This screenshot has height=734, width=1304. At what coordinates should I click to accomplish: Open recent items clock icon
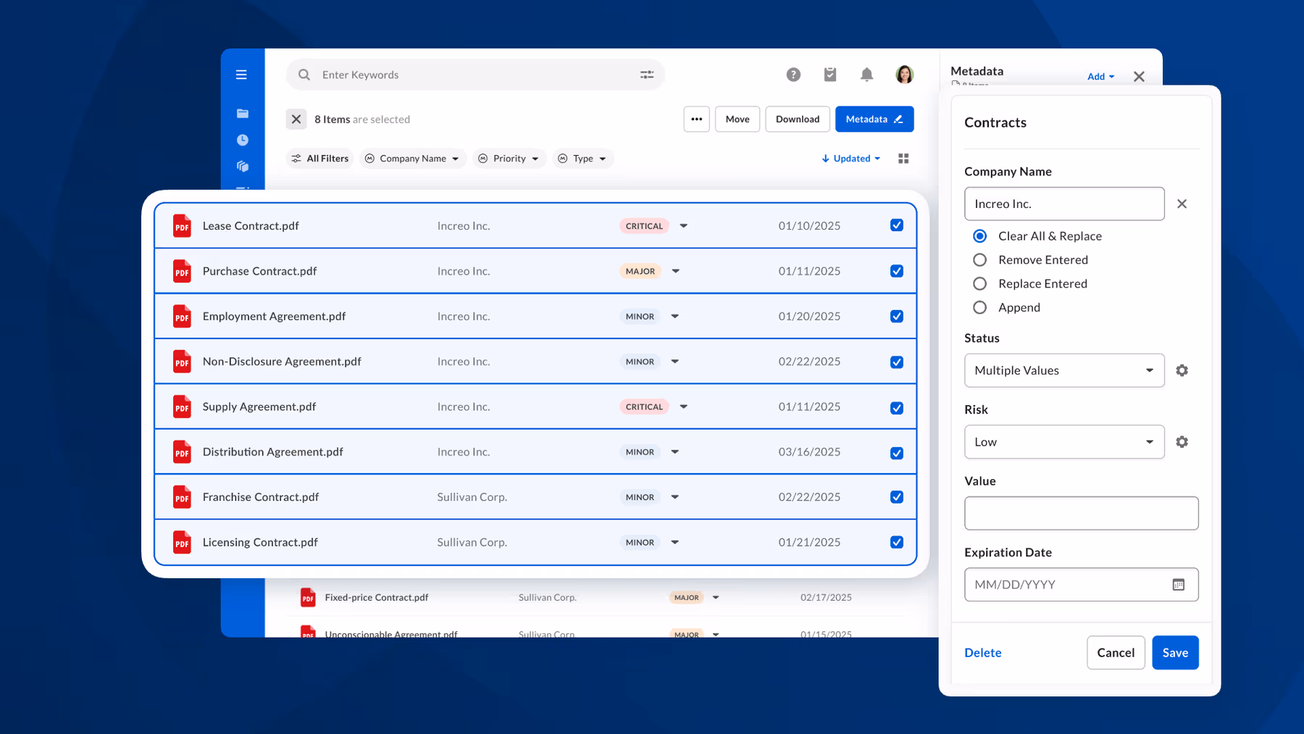[243, 140]
